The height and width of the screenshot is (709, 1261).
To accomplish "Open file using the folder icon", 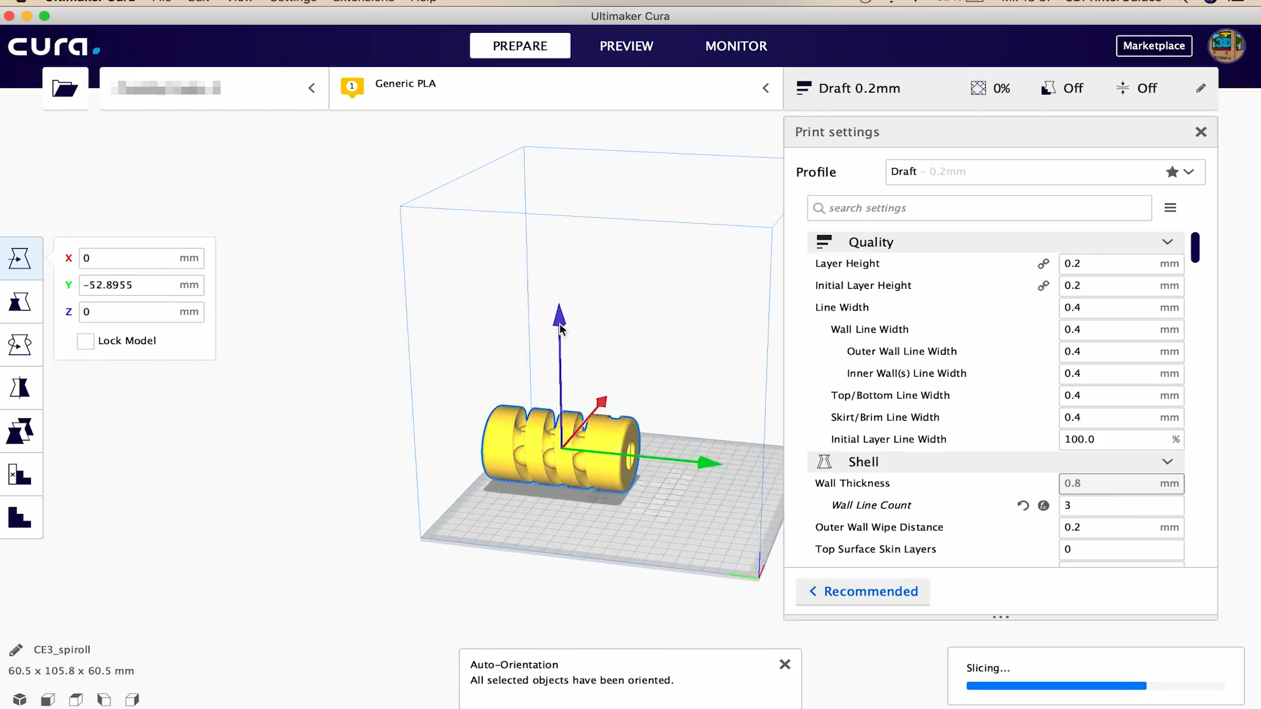I will 65,88.
